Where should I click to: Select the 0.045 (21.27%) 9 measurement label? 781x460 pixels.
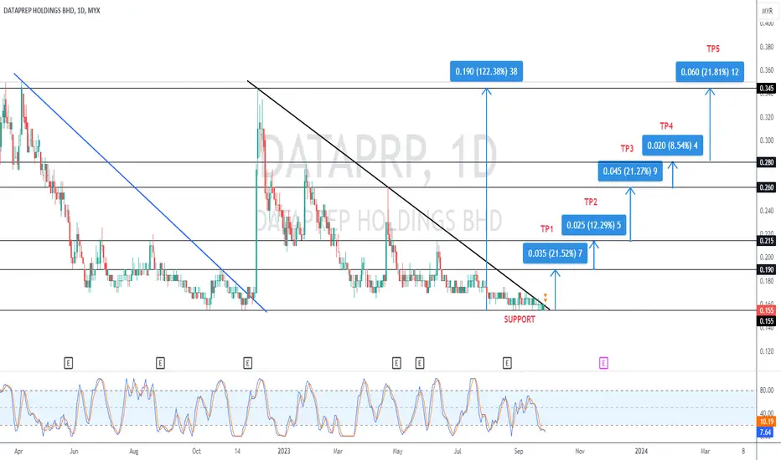[630, 171]
